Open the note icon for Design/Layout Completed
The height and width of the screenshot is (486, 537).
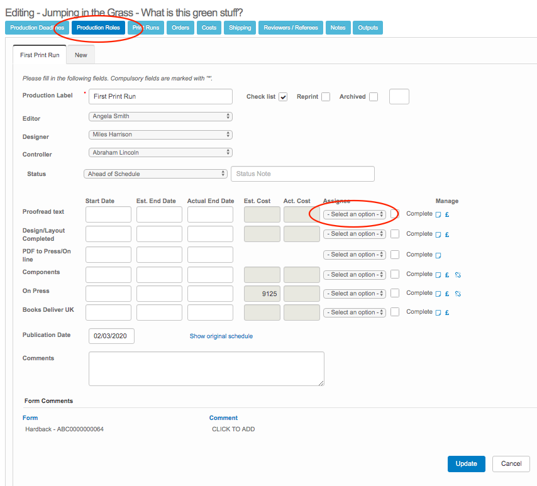[438, 235]
